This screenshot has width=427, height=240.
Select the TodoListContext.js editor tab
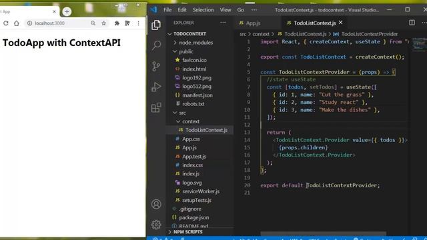(x=314, y=23)
